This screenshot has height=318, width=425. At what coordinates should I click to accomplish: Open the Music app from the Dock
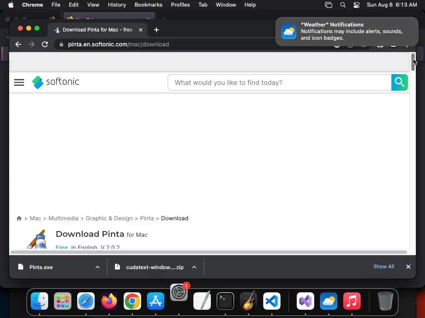pos(352,301)
